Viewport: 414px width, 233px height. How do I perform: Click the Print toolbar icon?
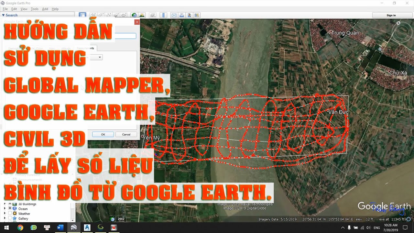point(182,15)
